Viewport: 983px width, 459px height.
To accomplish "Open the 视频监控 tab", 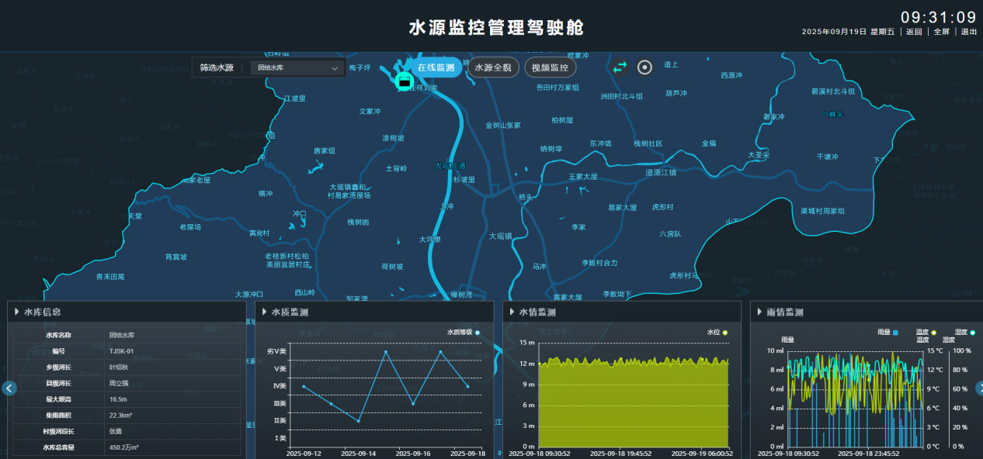I will pos(550,68).
